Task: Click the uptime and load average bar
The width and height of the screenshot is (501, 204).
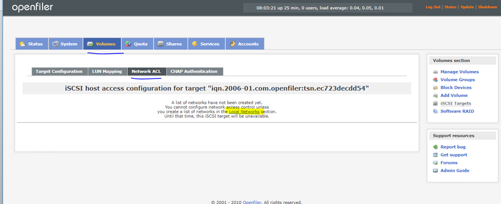Action: (327, 8)
